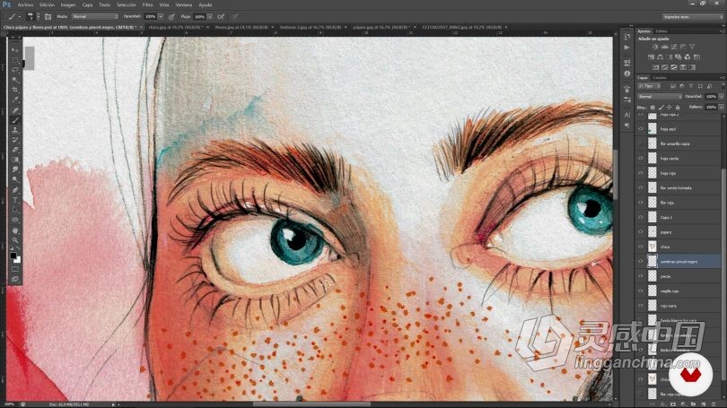Select the Eraser tool
The width and height of the screenshot is (727, 408).
point(15,150)
